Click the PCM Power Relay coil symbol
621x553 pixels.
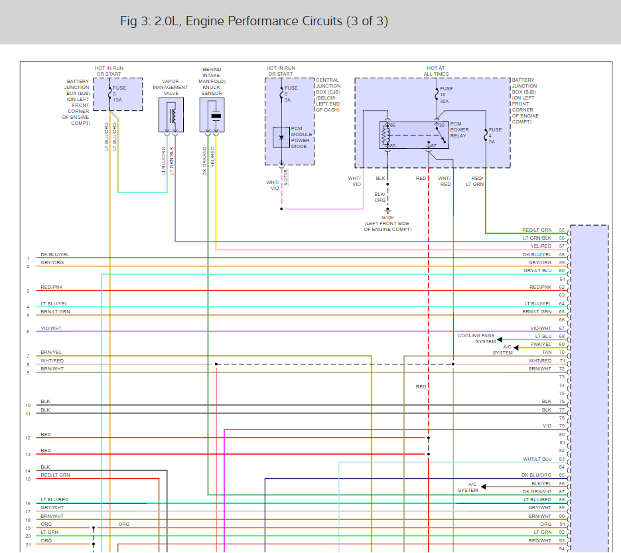pos(385,135)
